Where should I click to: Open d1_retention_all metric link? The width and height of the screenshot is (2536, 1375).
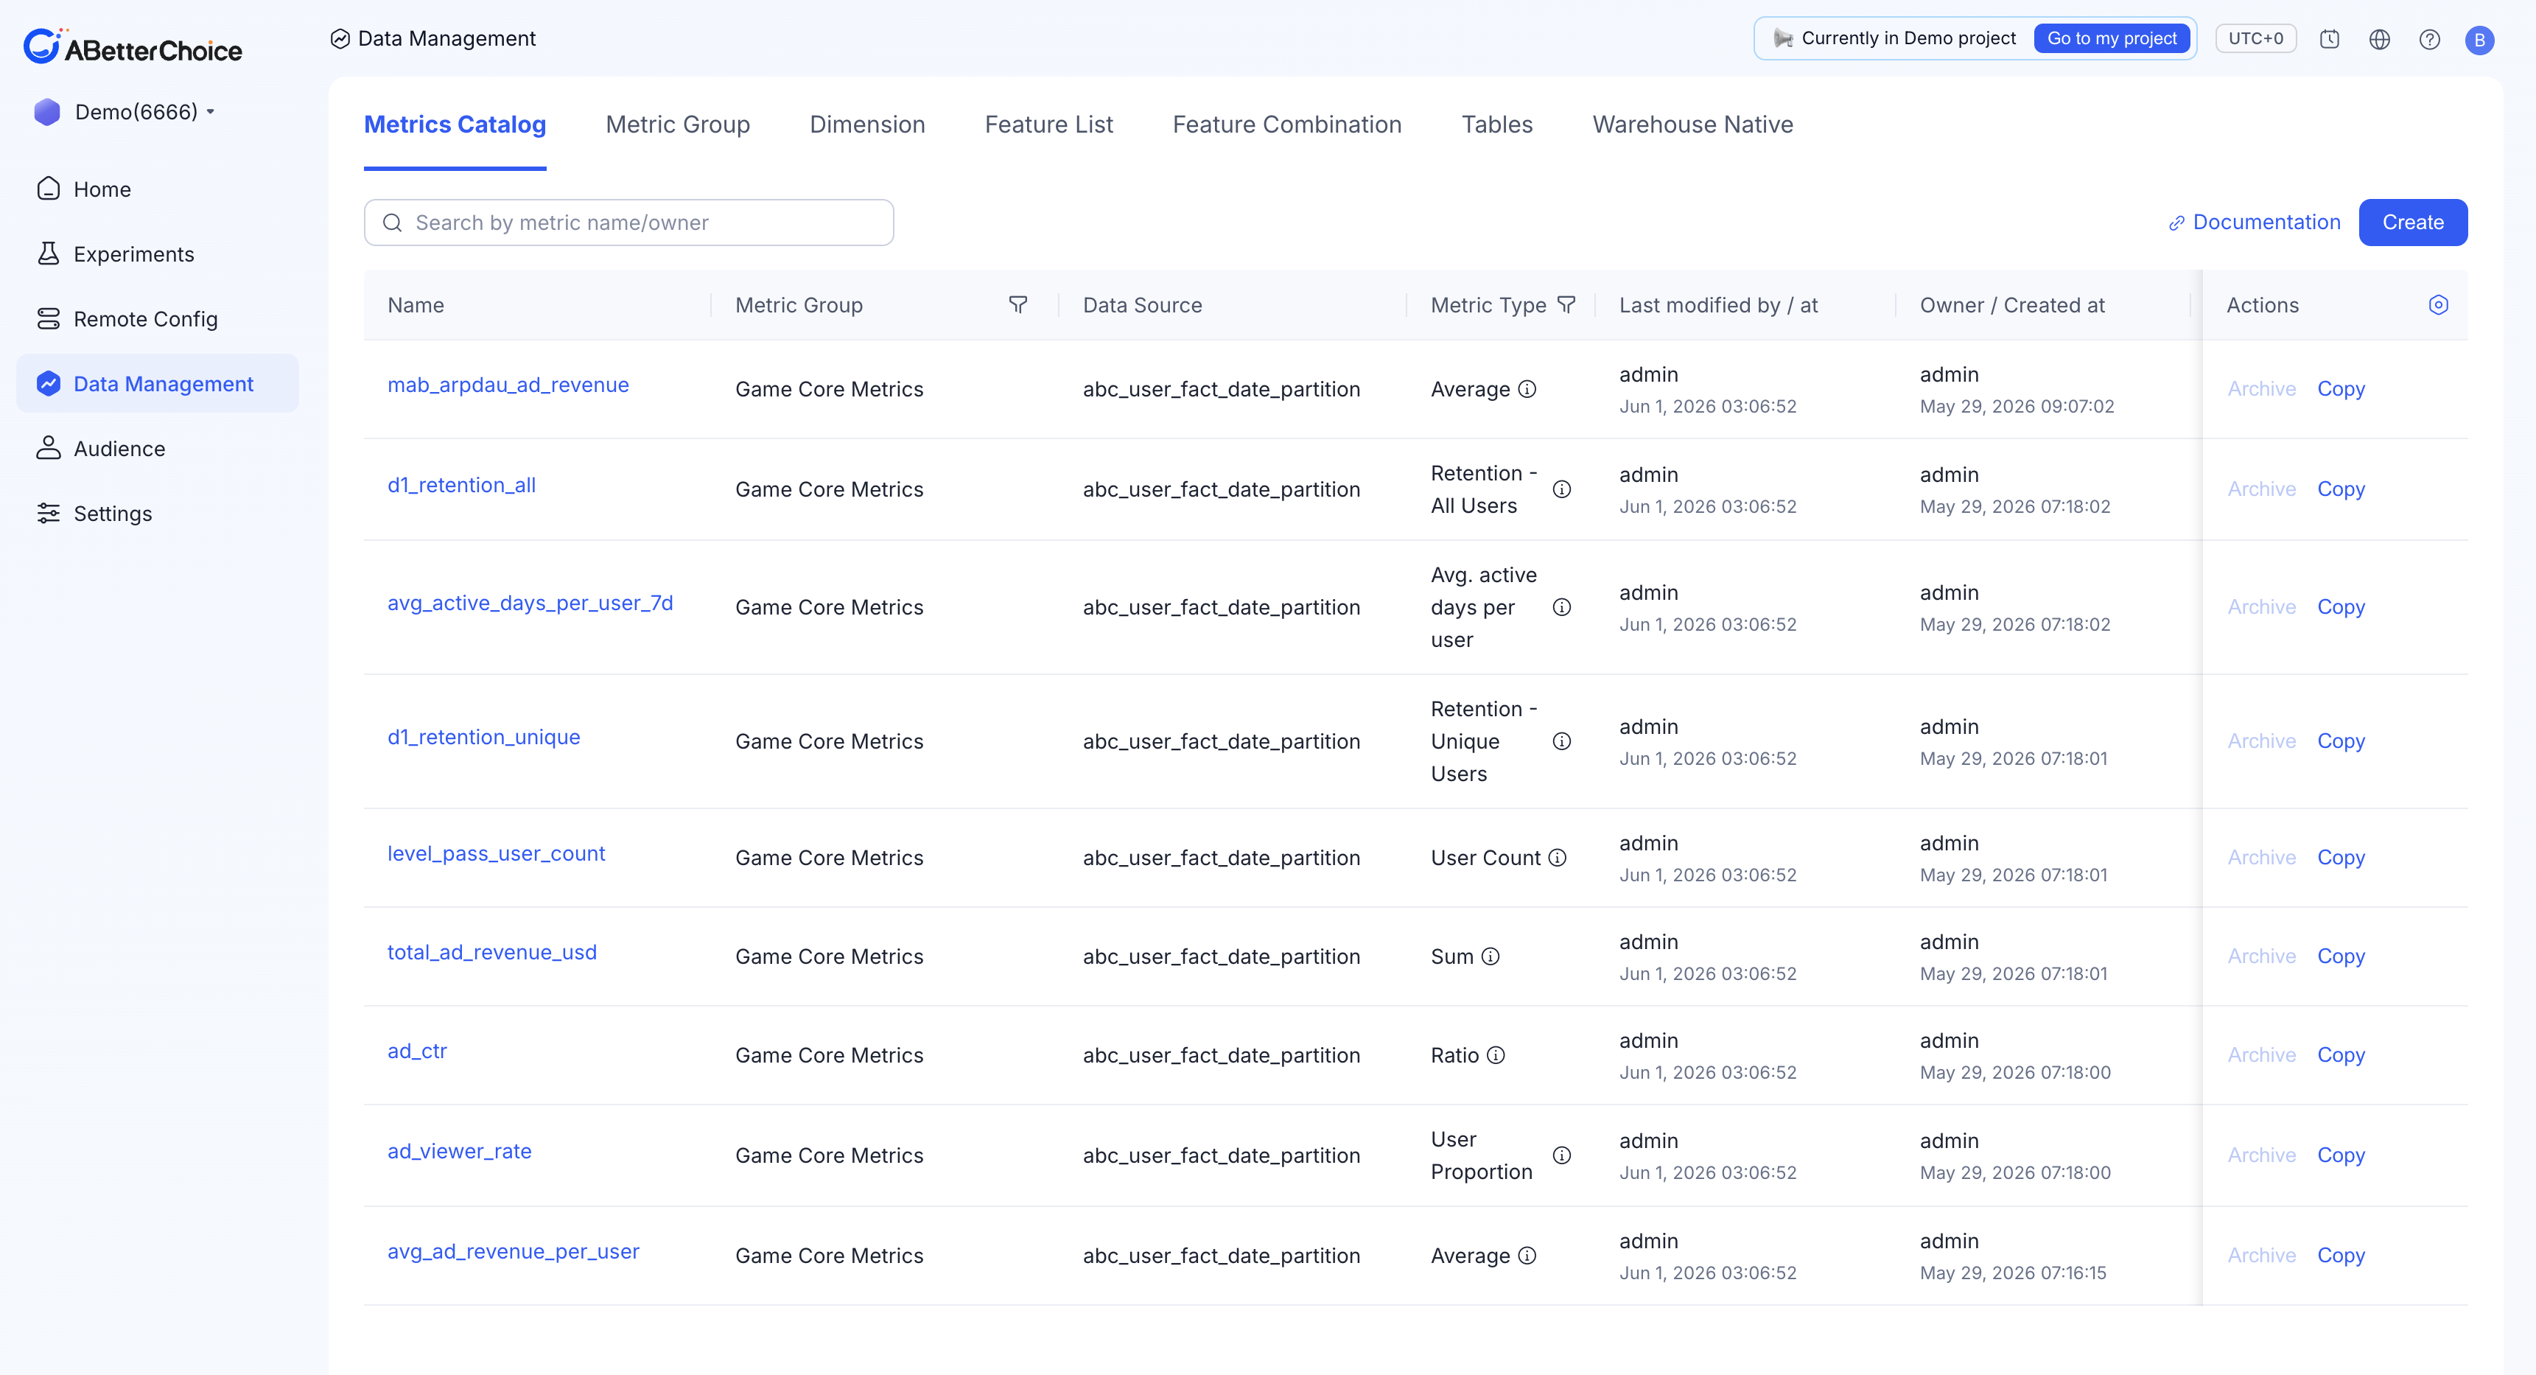click(462, 486)
